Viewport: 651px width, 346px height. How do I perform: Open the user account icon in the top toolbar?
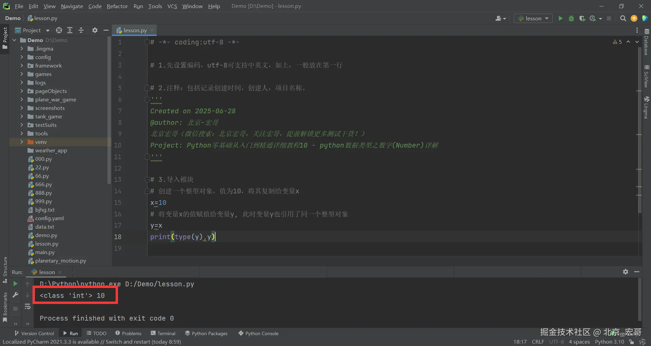click(x=500, y=18)
